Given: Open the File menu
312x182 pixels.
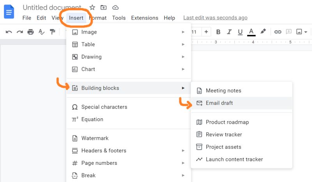Looking at the screenshot, I should [x=27, y=18].
